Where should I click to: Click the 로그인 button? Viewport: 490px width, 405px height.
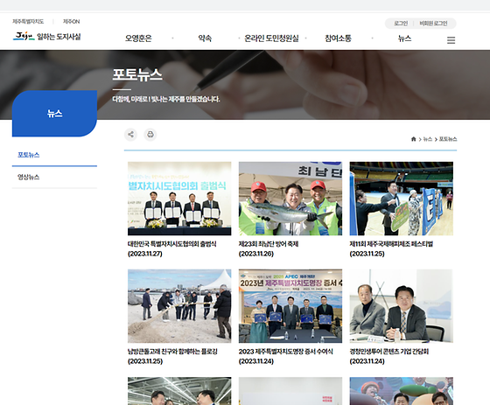(x=401, y=24)
